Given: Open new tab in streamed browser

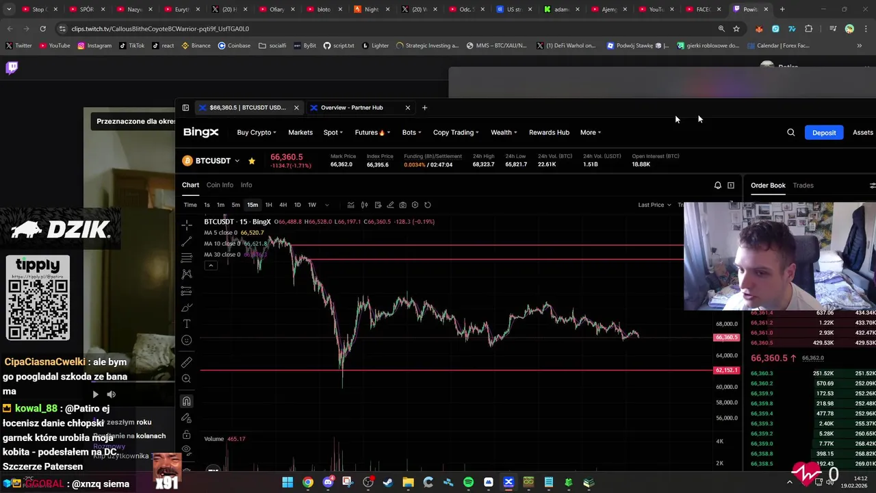Looking at the screenshot, I should (x=424, y=108).
